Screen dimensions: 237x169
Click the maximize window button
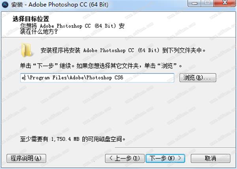(207, 3)
